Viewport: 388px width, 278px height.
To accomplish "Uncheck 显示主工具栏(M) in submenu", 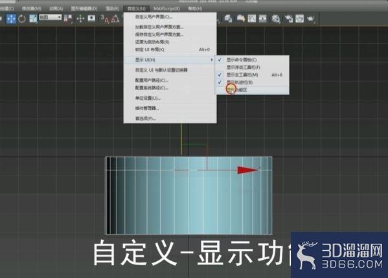I will coord(252,75).
